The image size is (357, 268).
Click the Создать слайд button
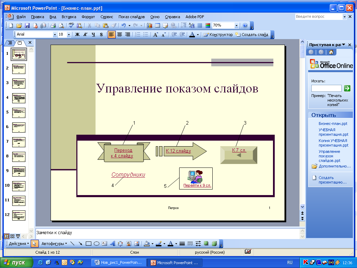252,35
